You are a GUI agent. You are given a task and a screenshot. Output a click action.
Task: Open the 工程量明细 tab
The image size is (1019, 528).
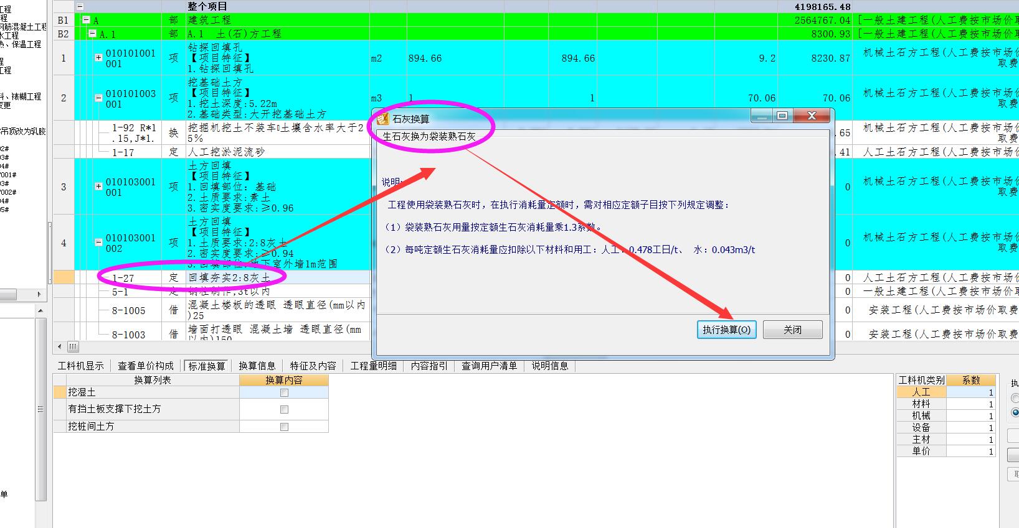click(x=374, y=366)
